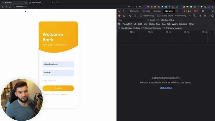Filter requests by Font
This screenshot has height=121, width=215.
tap(158, 24)
